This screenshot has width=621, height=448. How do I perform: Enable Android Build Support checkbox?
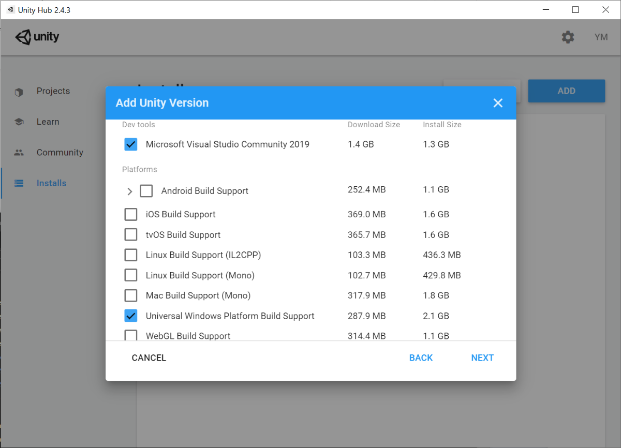pyautogui.click(x=146, y=191)
